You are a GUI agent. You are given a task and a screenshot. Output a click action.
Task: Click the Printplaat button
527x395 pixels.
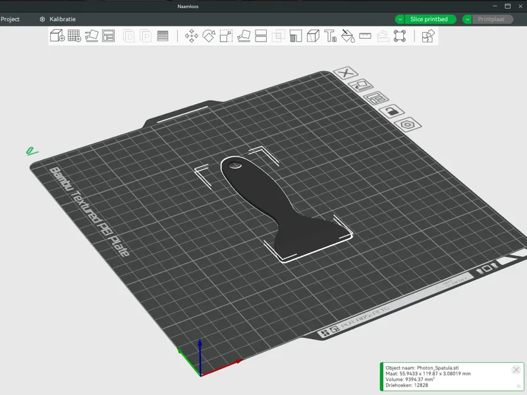tap(491, 19)
